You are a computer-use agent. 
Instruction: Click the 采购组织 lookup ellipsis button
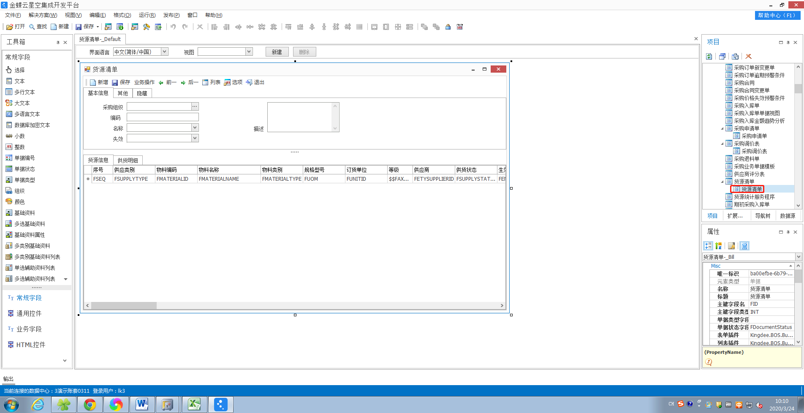pos(195,106)
